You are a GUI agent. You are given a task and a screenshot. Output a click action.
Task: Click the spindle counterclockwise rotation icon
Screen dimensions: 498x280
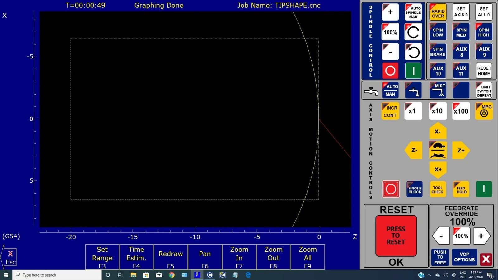click(413, 52)
